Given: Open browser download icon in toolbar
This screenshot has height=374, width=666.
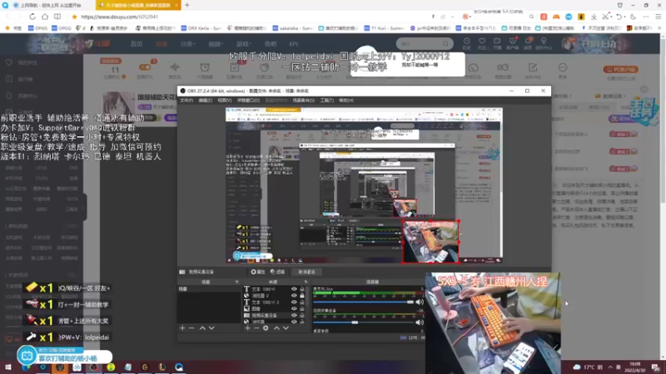Looking at the screenshot, I should tap(594, 17).
